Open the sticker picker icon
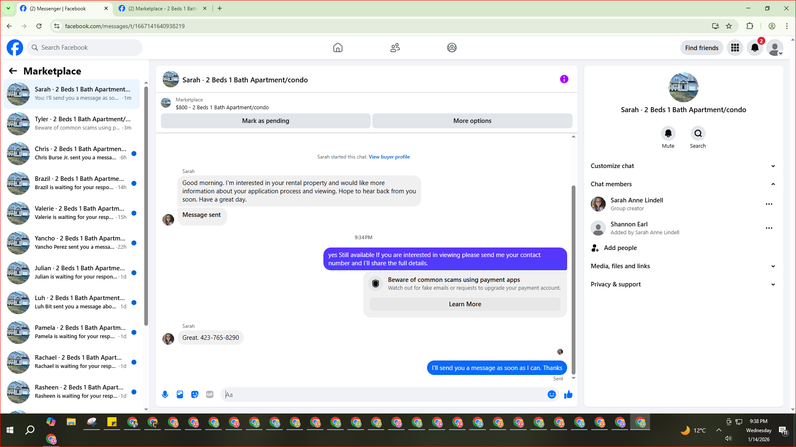796x447 pixels. coord(195,394)
